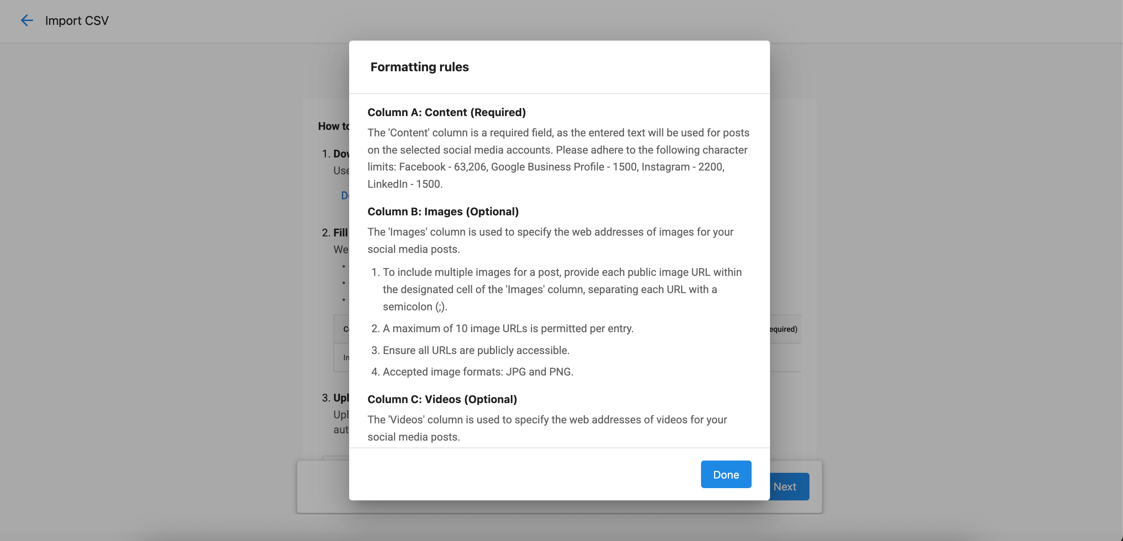Click the Column C: Videos (Optional) heading

(442, 399)
